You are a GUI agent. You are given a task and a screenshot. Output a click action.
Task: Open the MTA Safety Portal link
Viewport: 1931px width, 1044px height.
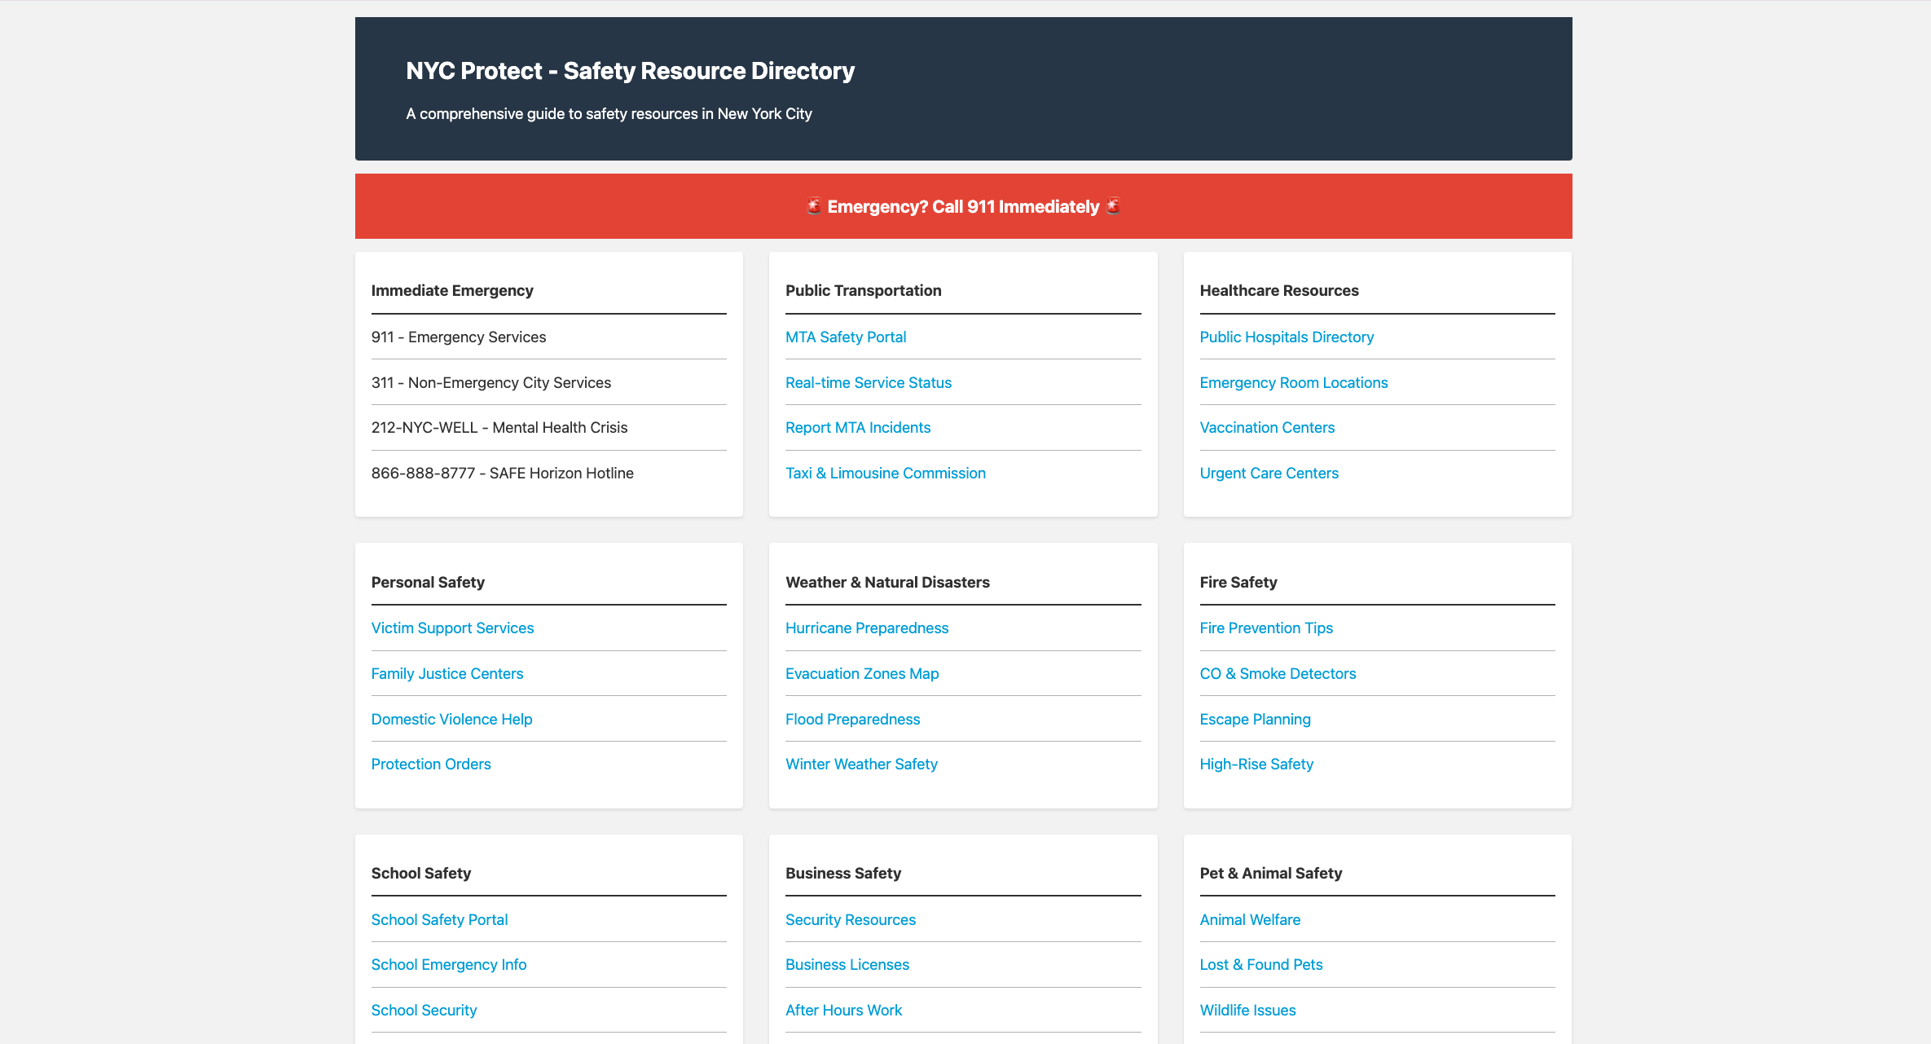(845, 337)
